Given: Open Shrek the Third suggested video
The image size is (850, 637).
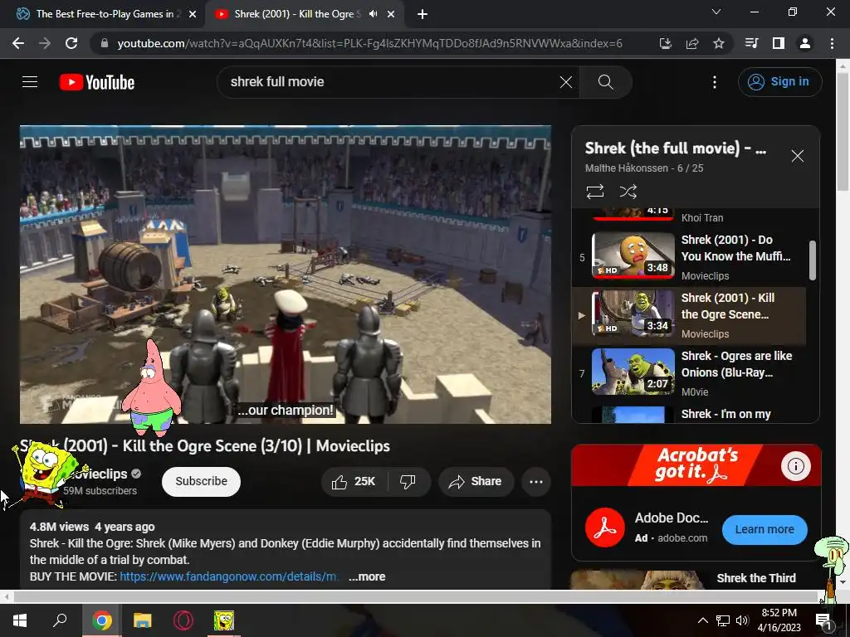Looking at the screenshot, I should [756, 578].
